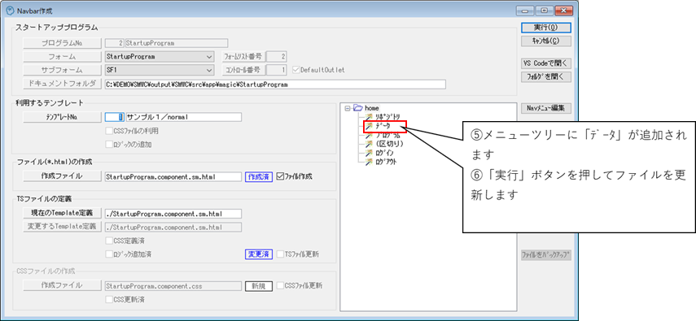
Task: Uncheck the ファイル作成 checkbox
Action: (280, 176)
